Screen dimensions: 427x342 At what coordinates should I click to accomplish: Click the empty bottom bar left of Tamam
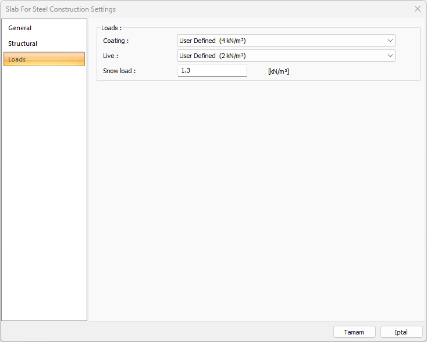pos(175,332)
